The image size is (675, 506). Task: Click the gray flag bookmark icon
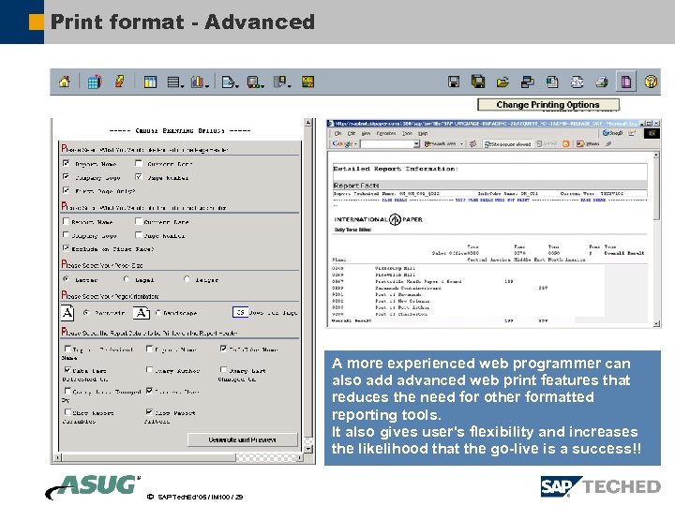pyautogui.click(x=279, y=82)
